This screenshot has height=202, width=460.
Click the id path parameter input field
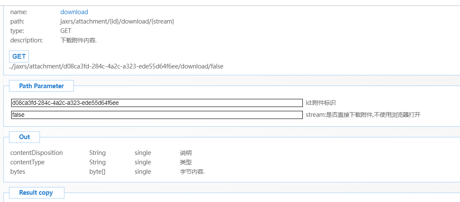157,103
